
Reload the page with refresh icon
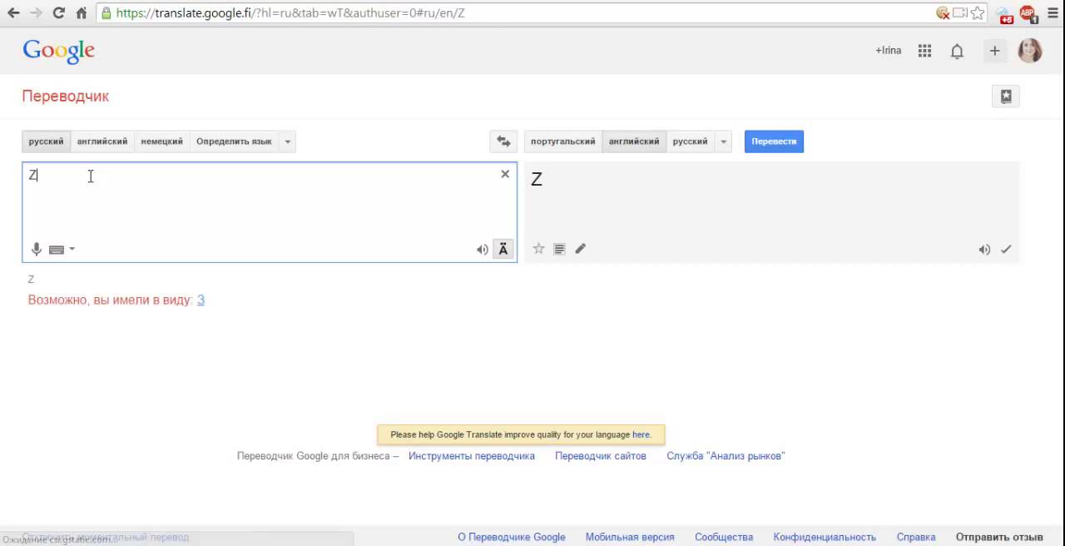(58, 13)
